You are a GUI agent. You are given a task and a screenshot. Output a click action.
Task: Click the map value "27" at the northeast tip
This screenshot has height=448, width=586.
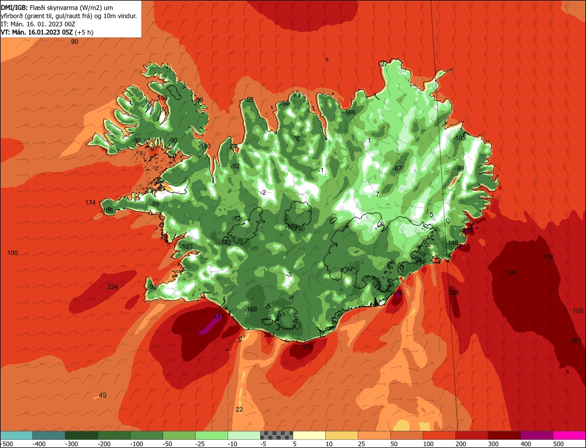384,64
